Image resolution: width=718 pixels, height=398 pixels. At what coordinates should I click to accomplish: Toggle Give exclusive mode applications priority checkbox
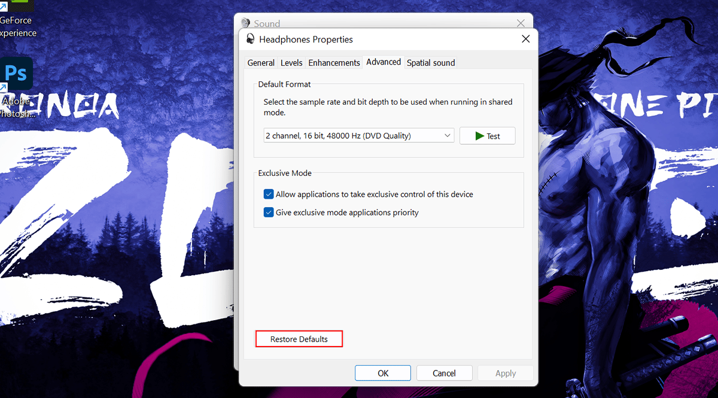pos(269,212)
